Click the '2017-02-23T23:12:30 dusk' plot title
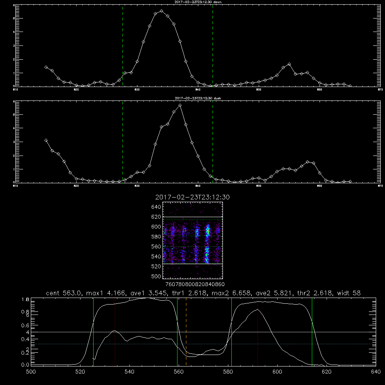385x385 pixels. pyautogui.click(x=198, y=98)
